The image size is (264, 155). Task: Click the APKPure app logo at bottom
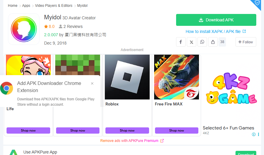pos(14,152)
